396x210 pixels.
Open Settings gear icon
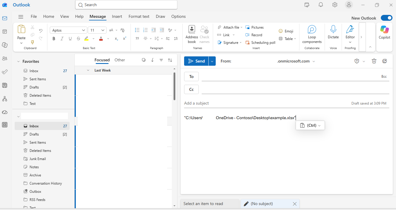click(335, 5)
